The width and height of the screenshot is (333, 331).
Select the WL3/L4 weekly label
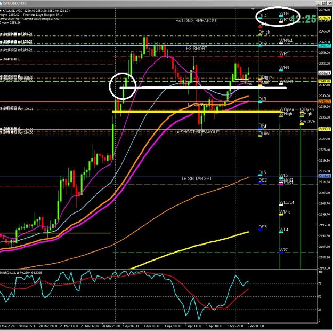[x=287, y=202]
